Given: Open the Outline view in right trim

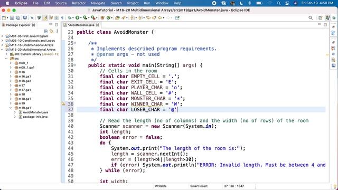Looking at the screenshot, I should coord(333,33).
